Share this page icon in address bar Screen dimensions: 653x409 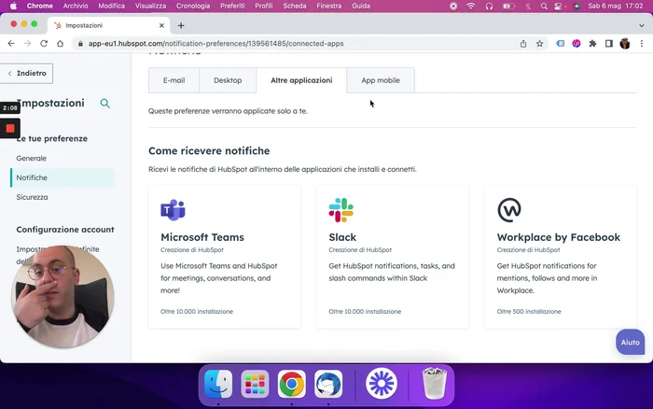pyautogui.click(x=523, y=43)
